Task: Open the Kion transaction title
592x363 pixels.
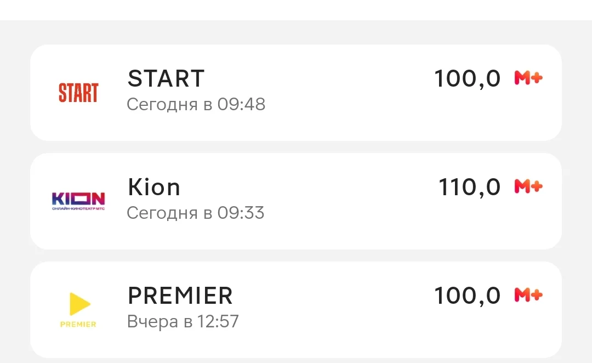Action: click(154, 187)
